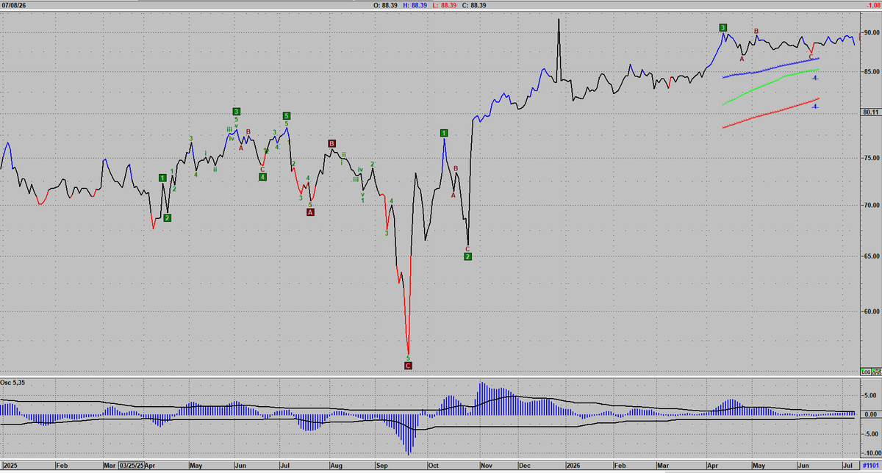Viewport: 882px width, 473px height.
Task: Click the -10.00 oscillator scale label
Action: click(872, 454)
